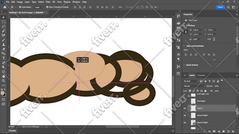Open the Fill value dropdown arrow
This screenshot has width=239, height=134.
click(221, 91)
